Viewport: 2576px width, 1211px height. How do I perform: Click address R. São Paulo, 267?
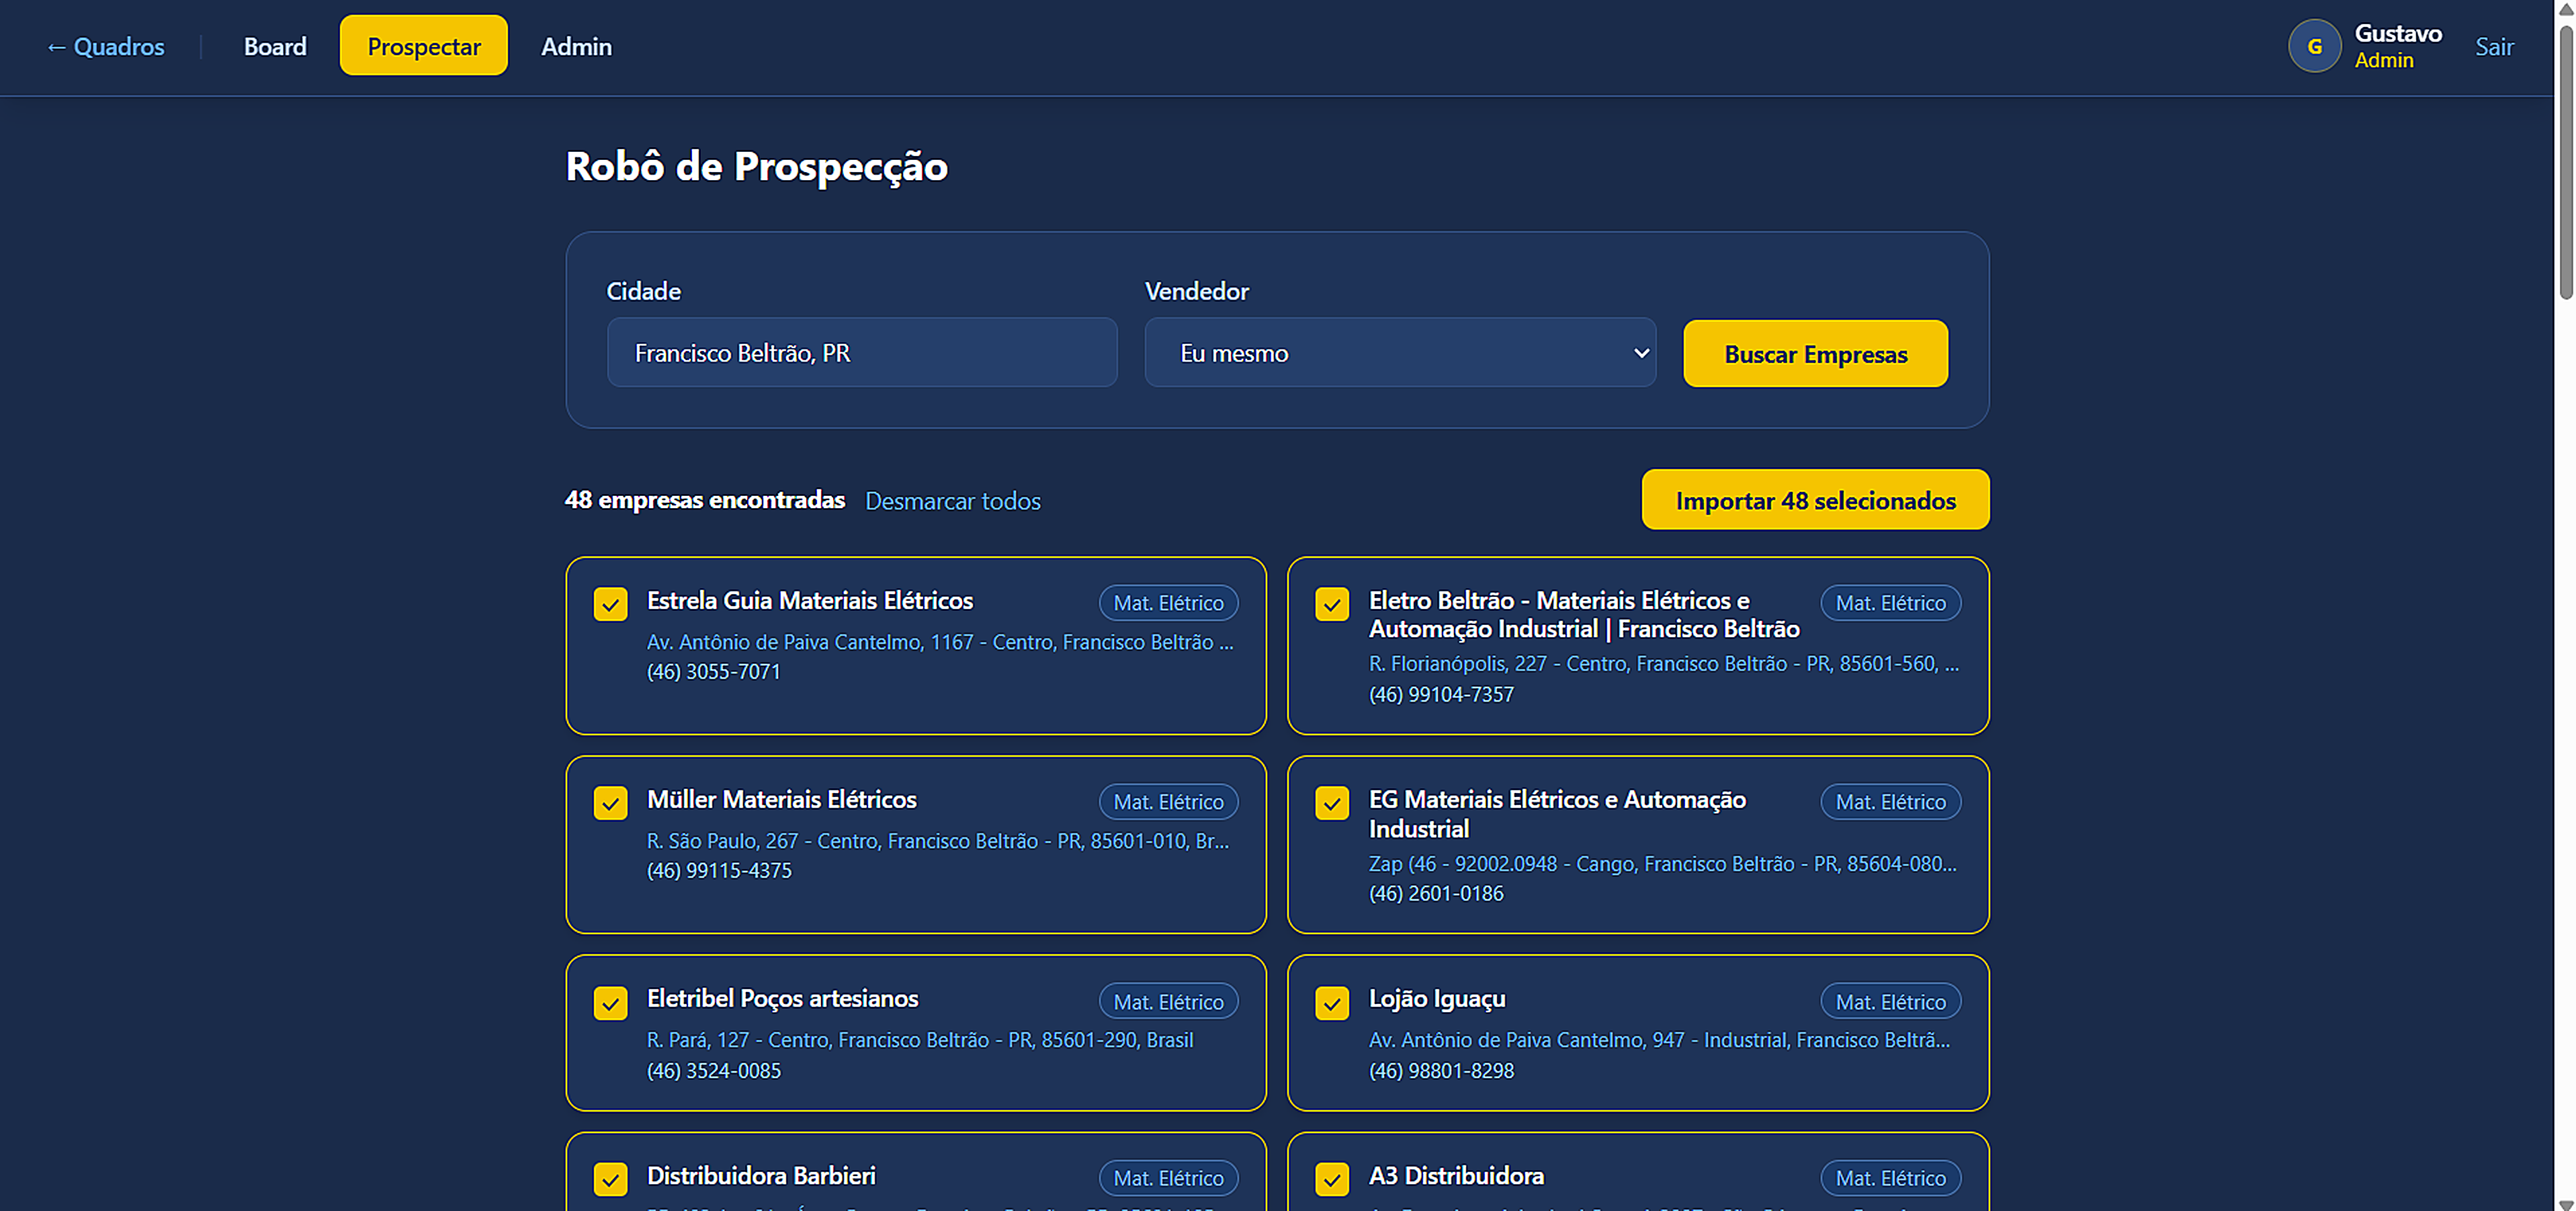[x=938, y=841]
